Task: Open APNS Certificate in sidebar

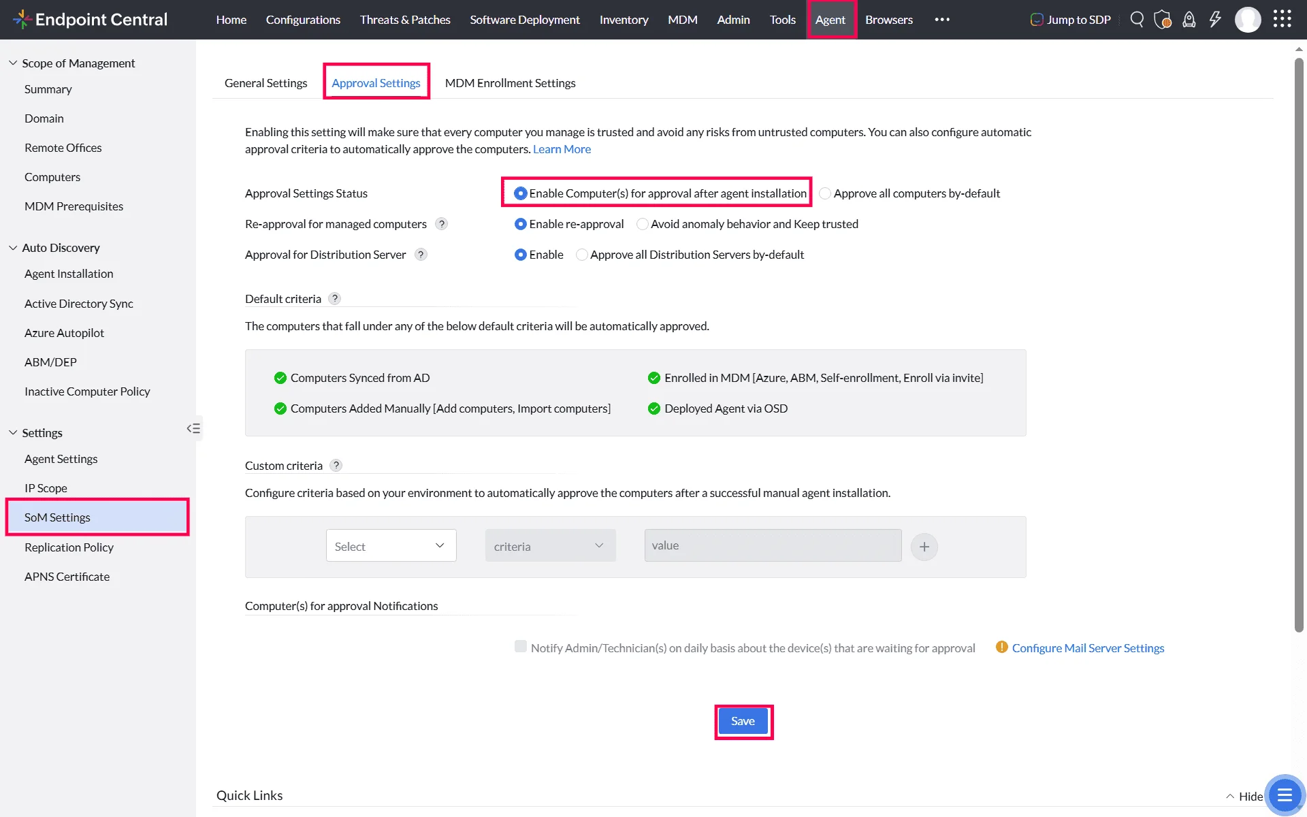Action: coord(67,577)
